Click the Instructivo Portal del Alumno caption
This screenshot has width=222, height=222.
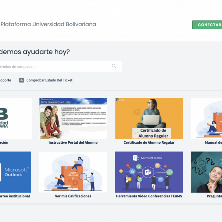(x=73, y=143)
